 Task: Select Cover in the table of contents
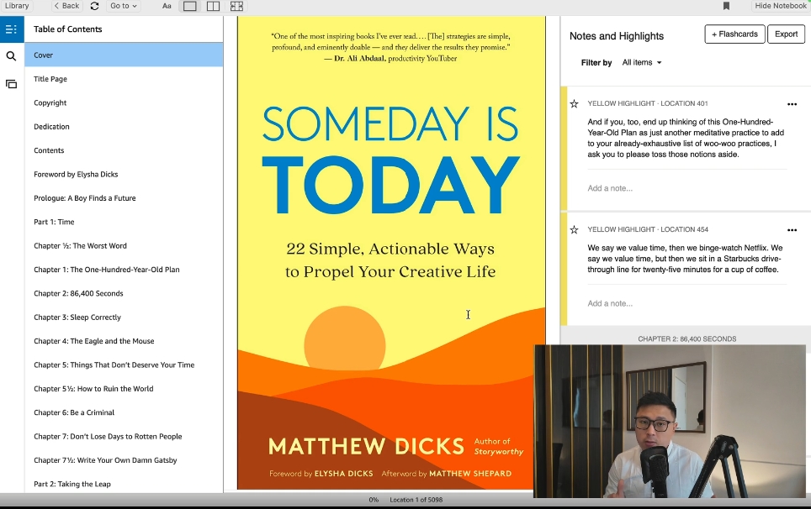pyautogui.click(x=124, y=55)
